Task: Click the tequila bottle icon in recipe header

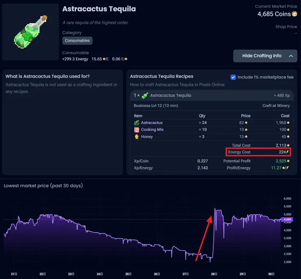Action: coord(145,96)
